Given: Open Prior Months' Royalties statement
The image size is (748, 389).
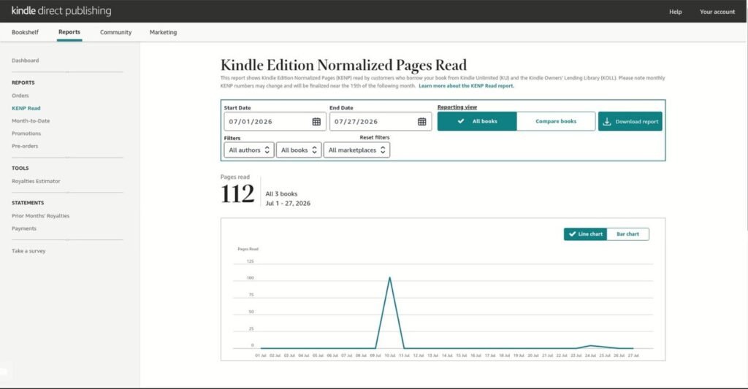Looking at the screenshot, I should 41,216.
